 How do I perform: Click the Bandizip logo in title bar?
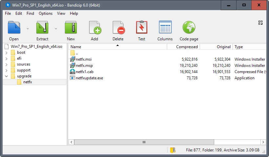8,5
